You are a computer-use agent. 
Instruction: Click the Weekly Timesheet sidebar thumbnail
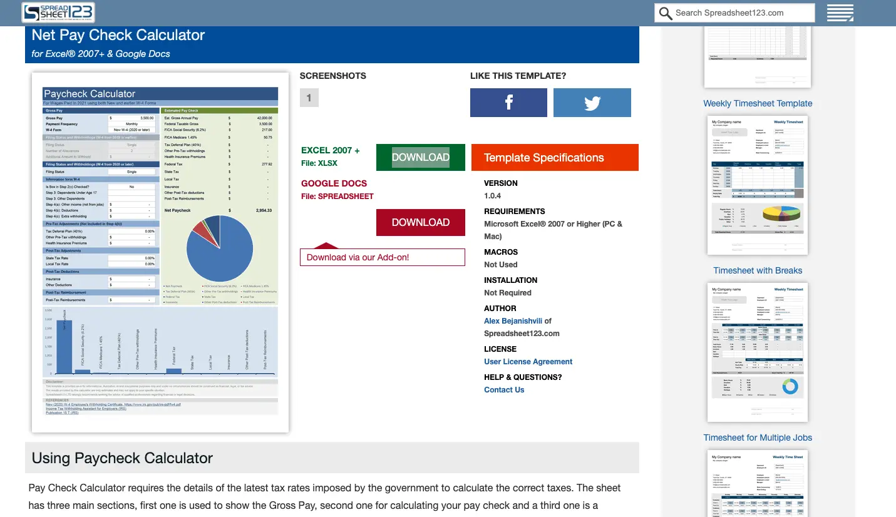click(758, 185)
